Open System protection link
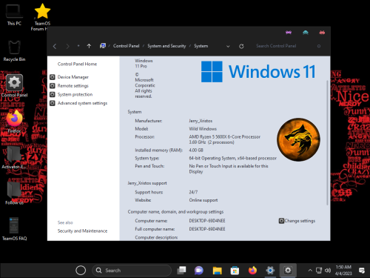 [x=75, y=94]
